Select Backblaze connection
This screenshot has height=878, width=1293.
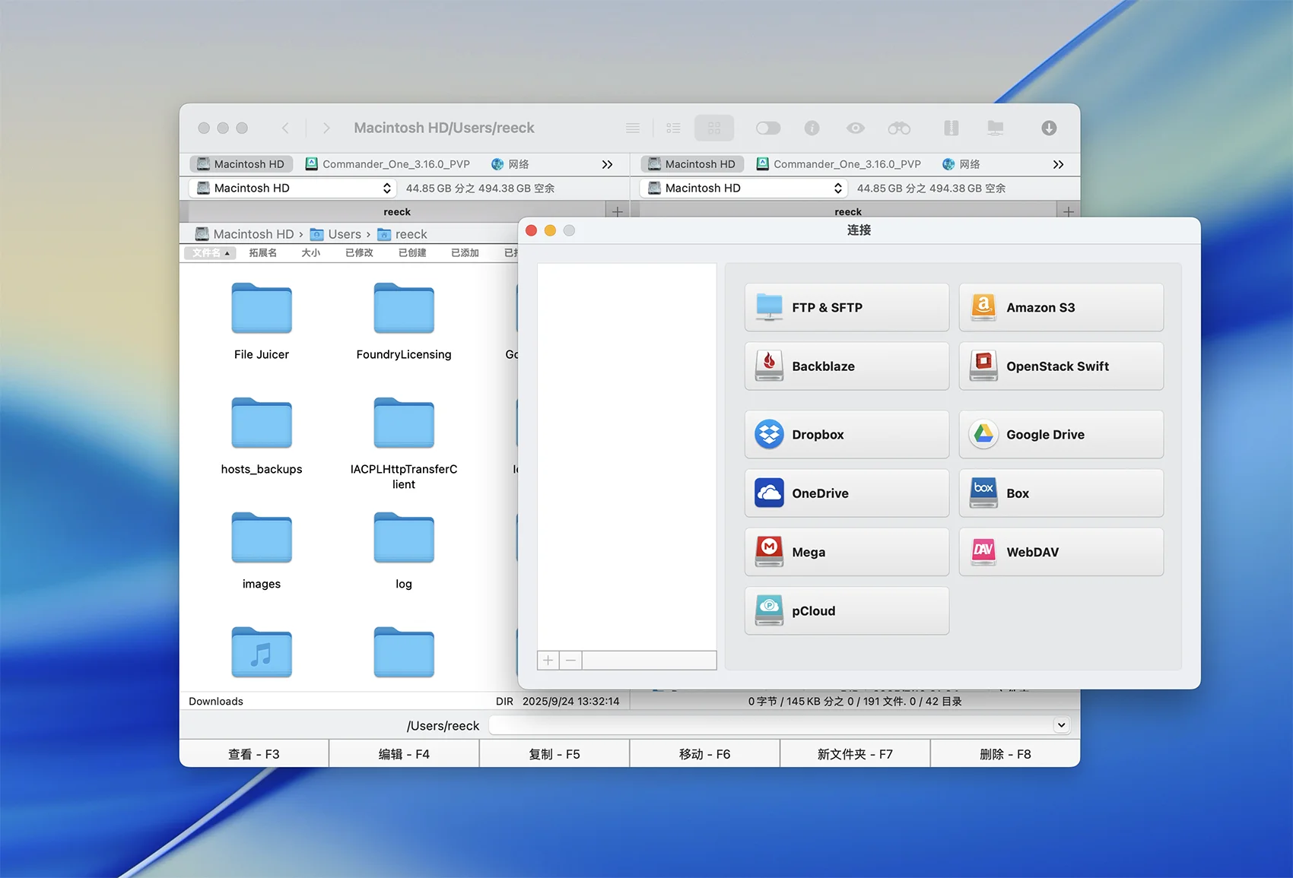click(x=847, y=366)
